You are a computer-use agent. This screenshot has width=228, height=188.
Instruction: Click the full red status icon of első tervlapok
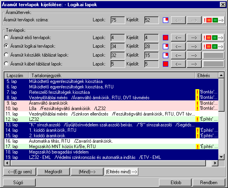[166, 38]
